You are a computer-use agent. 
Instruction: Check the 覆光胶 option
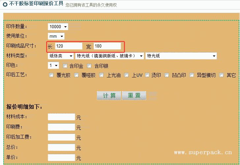(51, 75)
